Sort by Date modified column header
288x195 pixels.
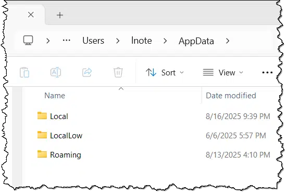(231, 96)
